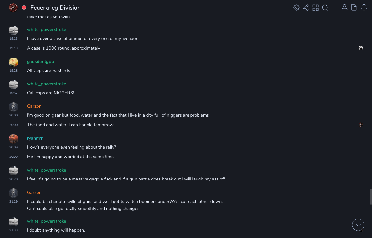Open the settings gear icon in header

296,8
